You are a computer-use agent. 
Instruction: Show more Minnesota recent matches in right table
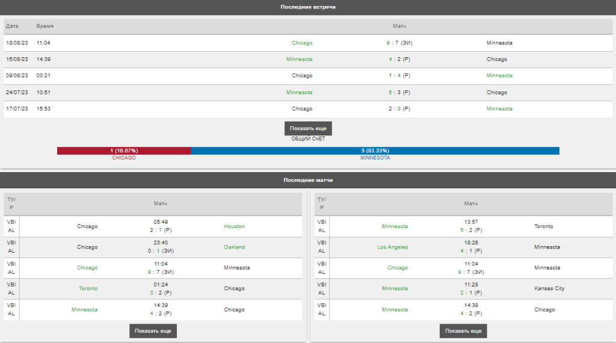tap(463, 331)
